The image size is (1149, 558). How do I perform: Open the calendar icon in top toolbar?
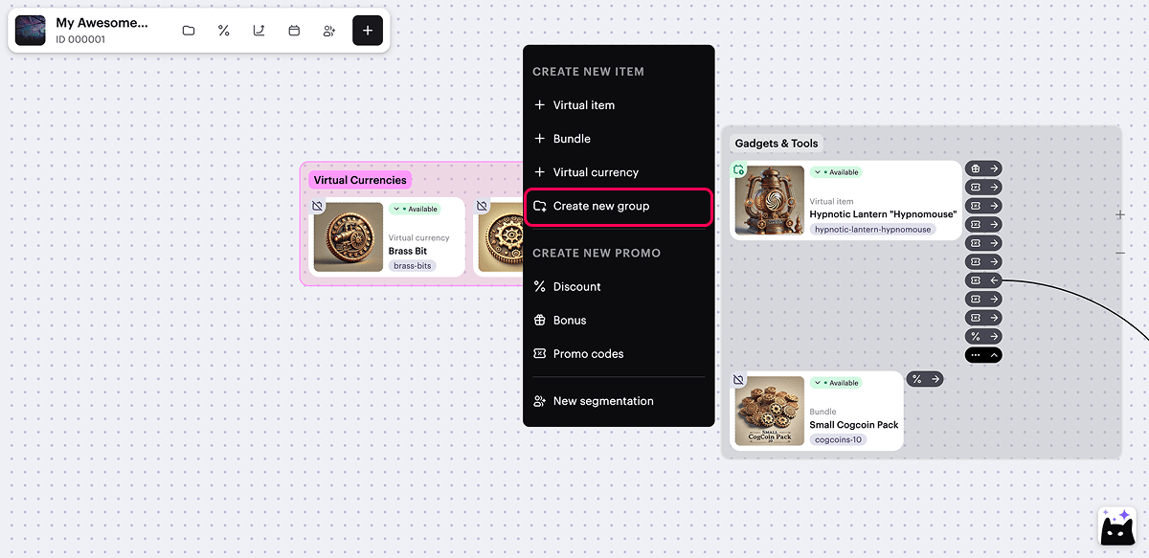294,31
